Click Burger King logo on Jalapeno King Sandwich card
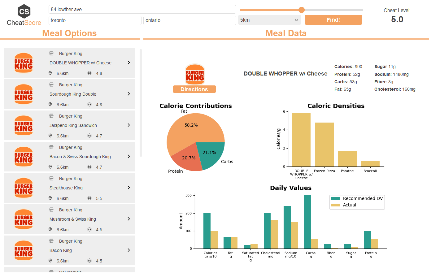This screenshot has height=277, width=431. (24, 125)
